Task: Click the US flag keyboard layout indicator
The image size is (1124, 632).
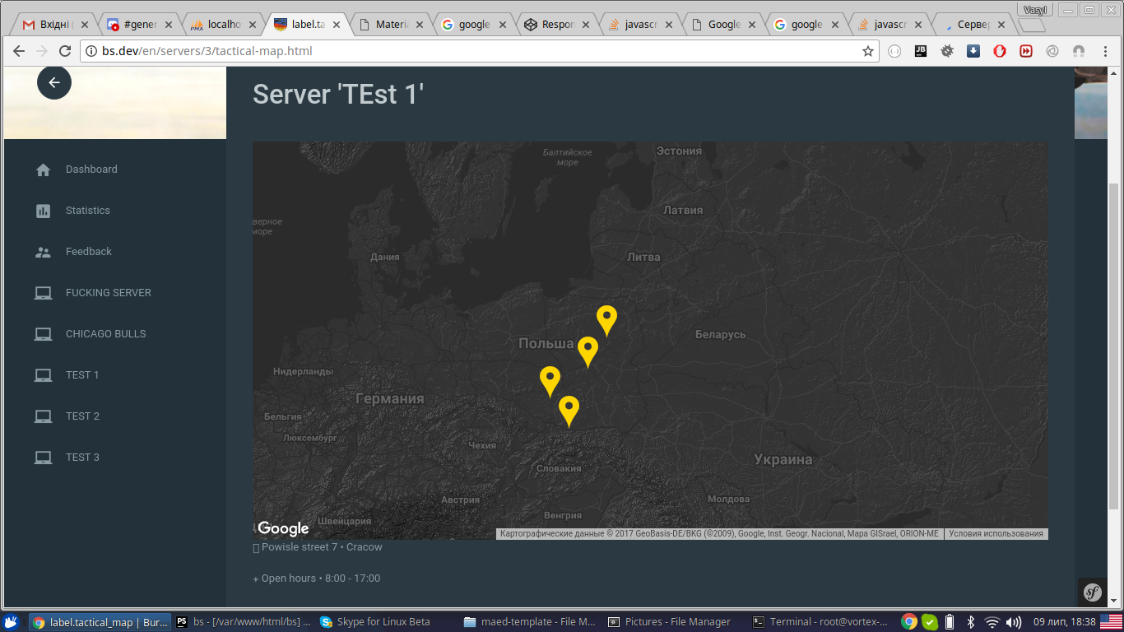Action: tap(1111, 622)
